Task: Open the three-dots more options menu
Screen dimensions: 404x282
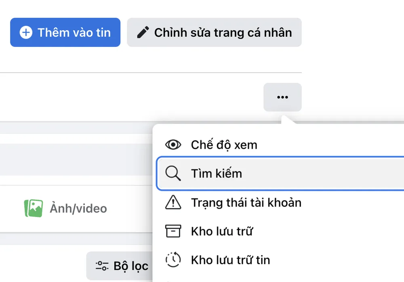Action: click(x=282, y=97)
